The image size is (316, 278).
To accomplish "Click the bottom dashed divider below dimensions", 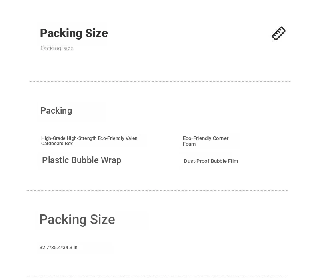I will (x=156, y=276).
